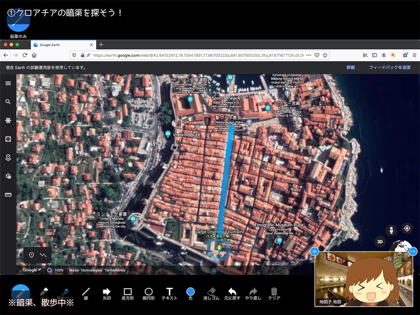Select the 消しゴム eraser tool
Viewport: 420px width, 315px height.
211,294
